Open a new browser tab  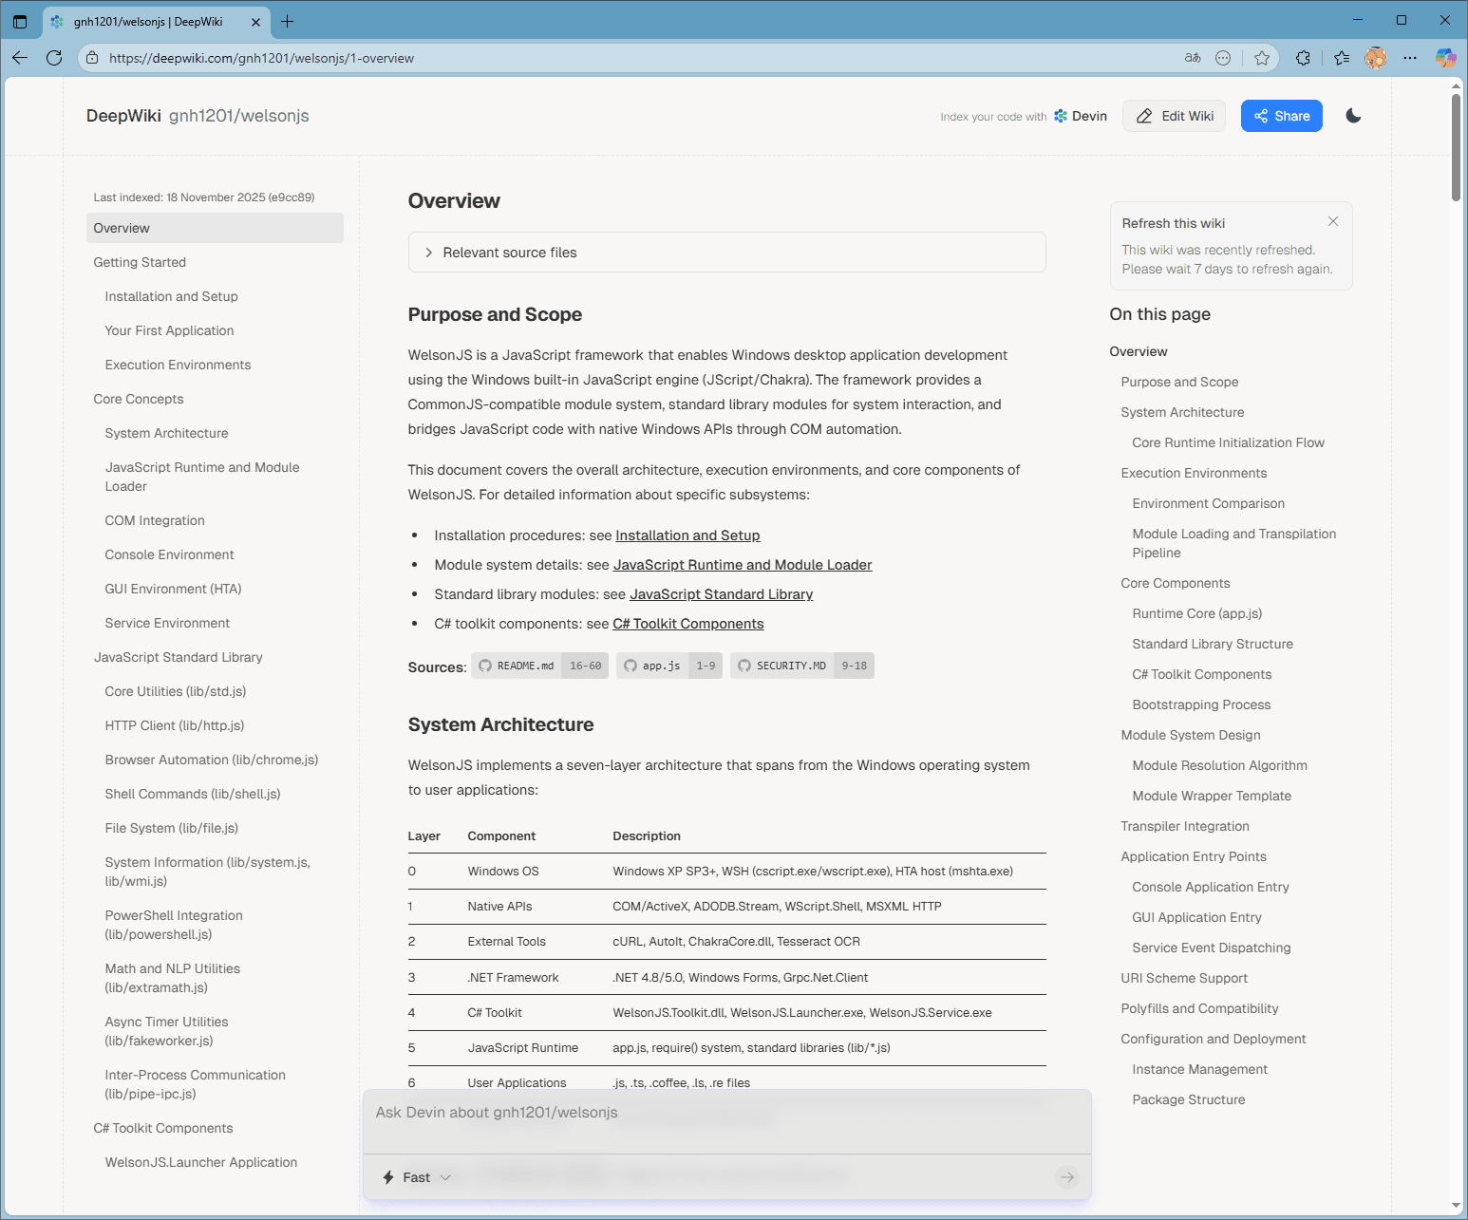coord(288,21)
